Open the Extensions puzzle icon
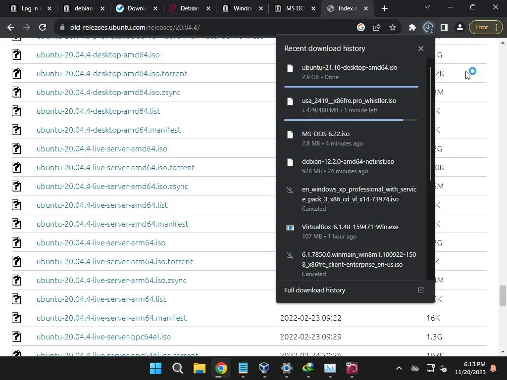 pyautogui.click(x=412, y=28)
